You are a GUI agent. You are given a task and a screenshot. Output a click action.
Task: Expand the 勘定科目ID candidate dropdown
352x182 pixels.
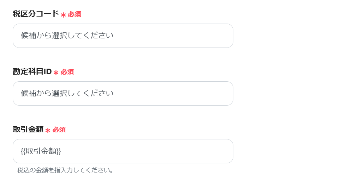(x=123, y=93)
